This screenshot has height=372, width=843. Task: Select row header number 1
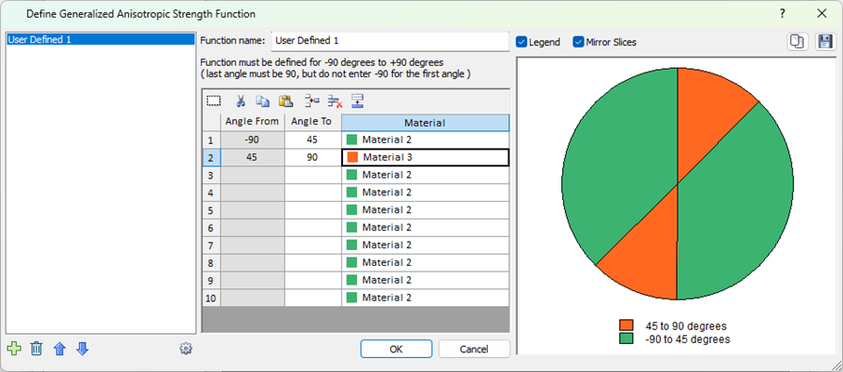(x=211, y=139)
